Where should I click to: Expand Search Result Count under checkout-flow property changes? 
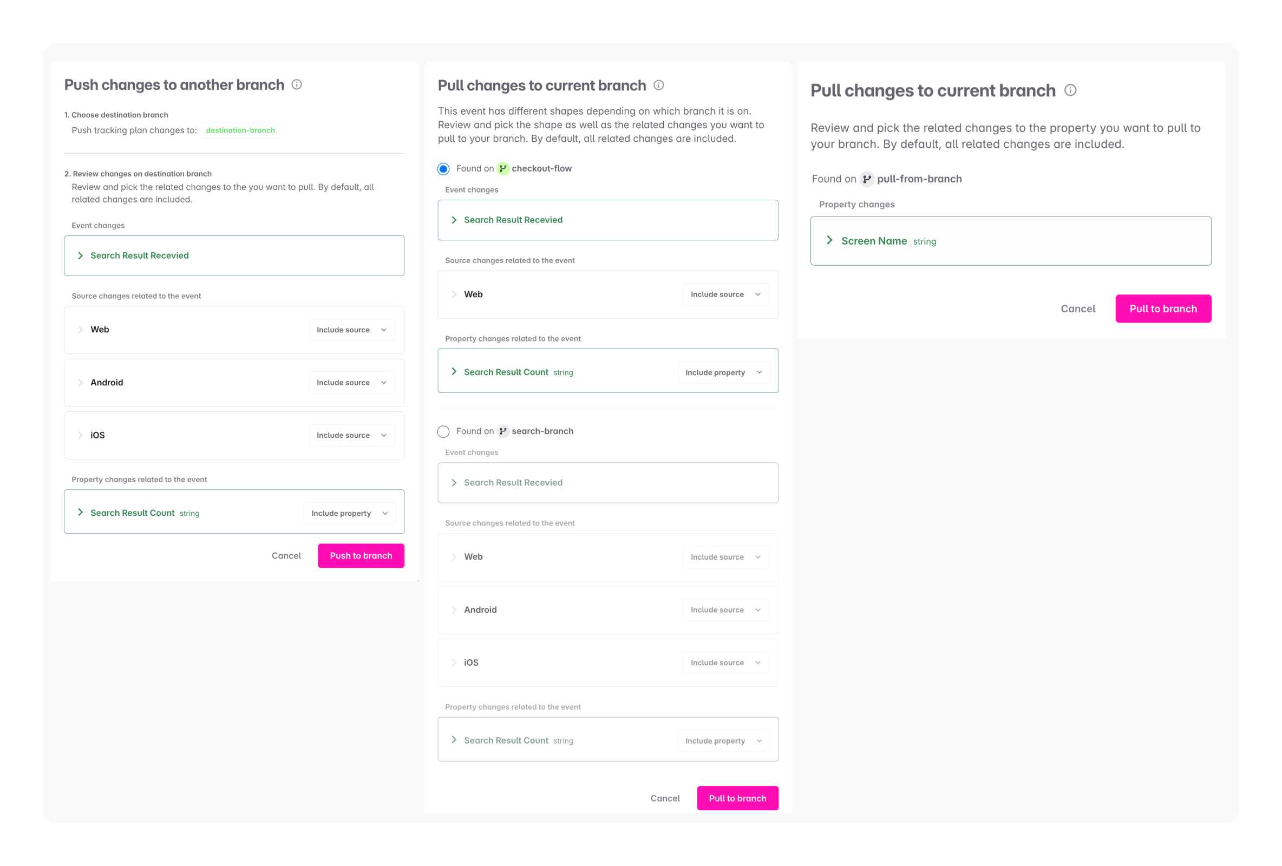(454, 371)
